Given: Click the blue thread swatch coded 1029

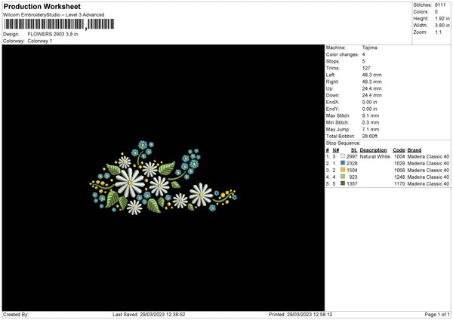Looking at the screenshot, I should pos(343,163).
